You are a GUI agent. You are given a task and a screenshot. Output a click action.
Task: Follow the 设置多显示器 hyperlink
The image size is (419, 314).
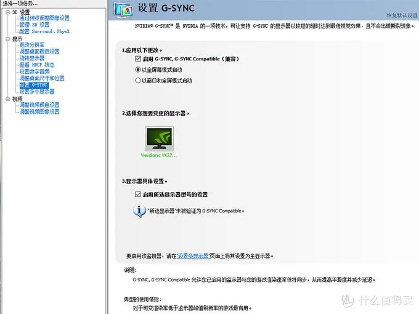click(193, 256)
